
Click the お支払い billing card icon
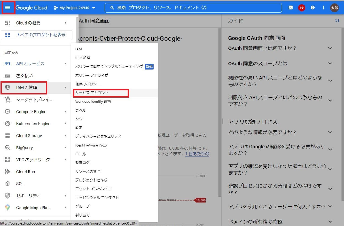point(8,76)
